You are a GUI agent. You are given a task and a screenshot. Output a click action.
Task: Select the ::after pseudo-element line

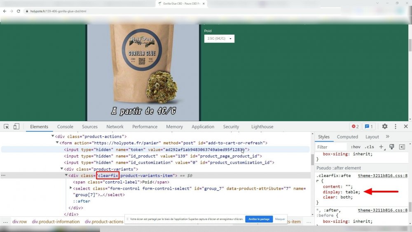[x=82, y=201]
